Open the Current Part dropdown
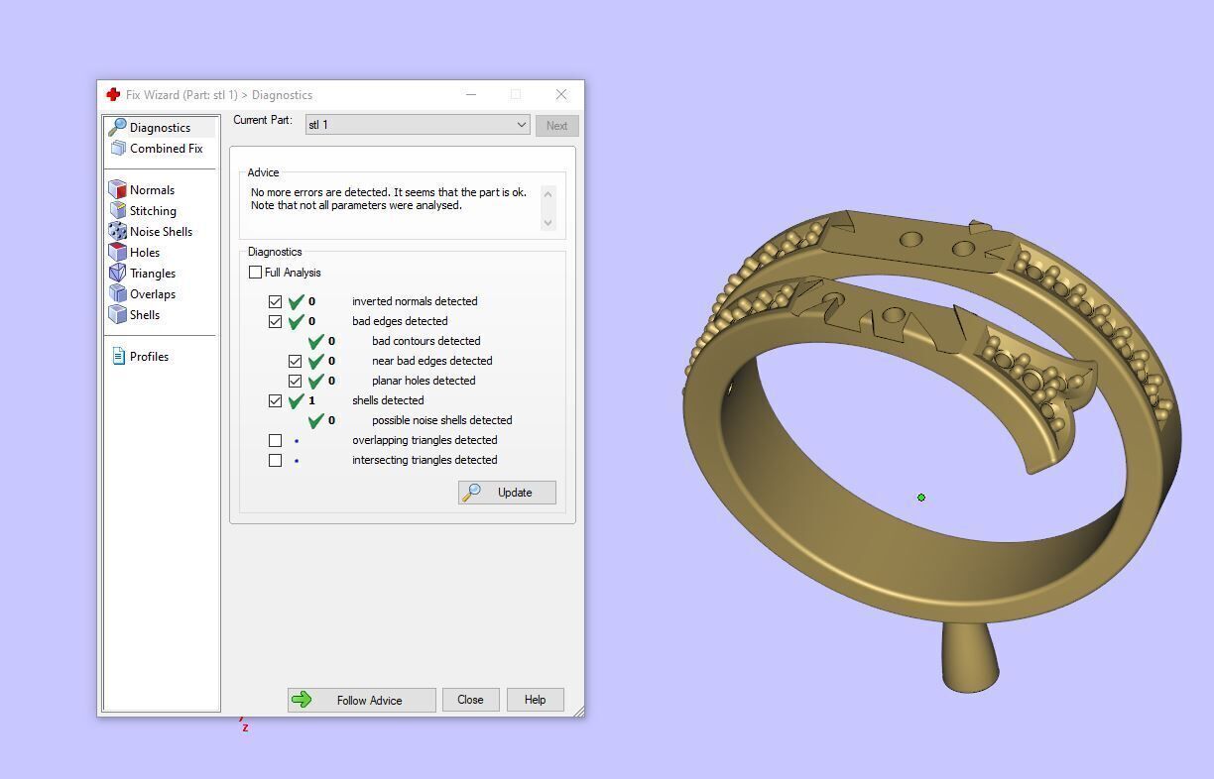The width and height of the screenshot is (1214, 779). [417, 125]
